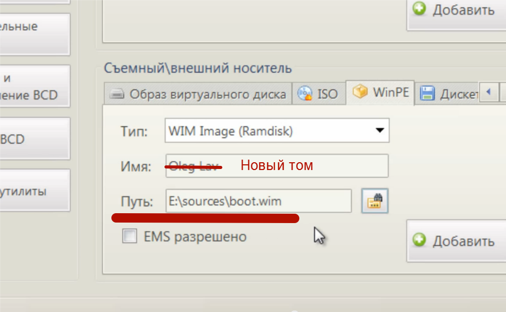
Task: Open the Тип dropdown list
Action: 276,131
